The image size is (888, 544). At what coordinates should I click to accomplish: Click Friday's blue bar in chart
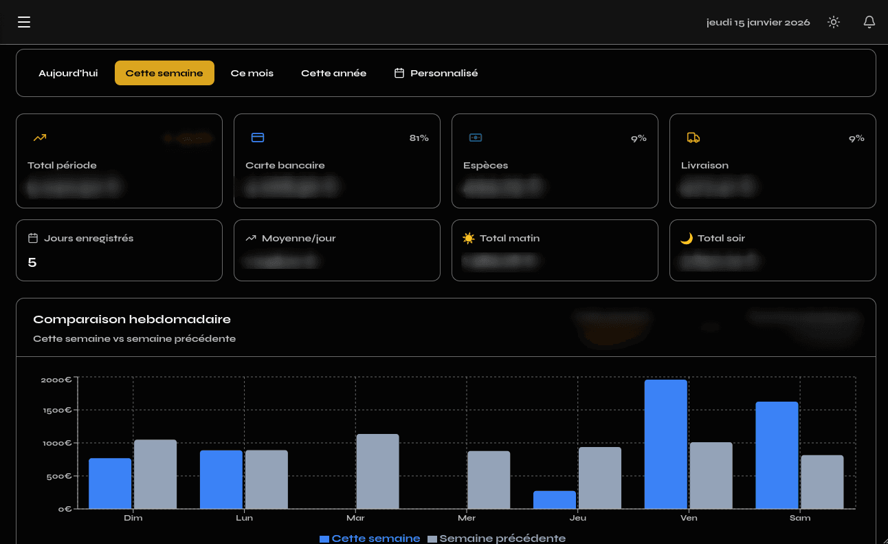point(665,444)
